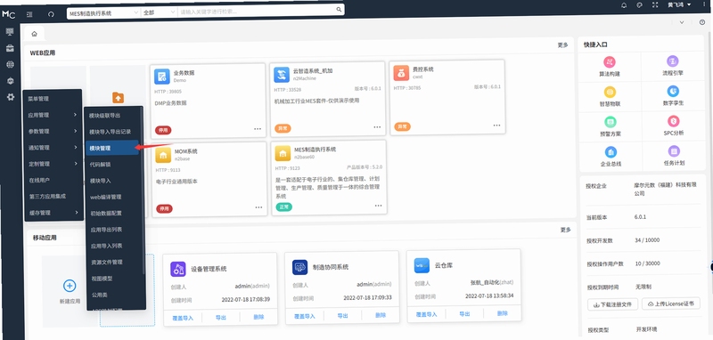This screenshot has width=713, height=340.
Task: Click 导出 on 制造协同系统 card
Action: (x=343, y=316)
